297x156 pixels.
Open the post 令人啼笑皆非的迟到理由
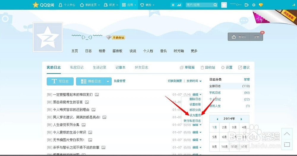pos(71,110)
